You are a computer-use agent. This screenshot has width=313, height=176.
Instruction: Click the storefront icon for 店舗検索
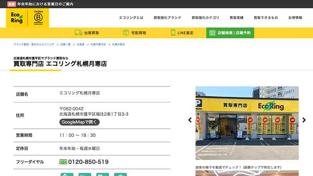(x=212, y=33)
